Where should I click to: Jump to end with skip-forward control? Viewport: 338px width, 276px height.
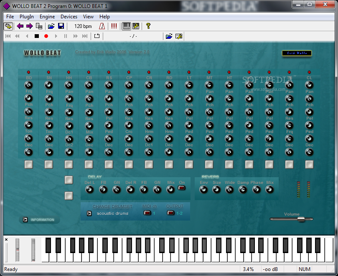point(85,36)
